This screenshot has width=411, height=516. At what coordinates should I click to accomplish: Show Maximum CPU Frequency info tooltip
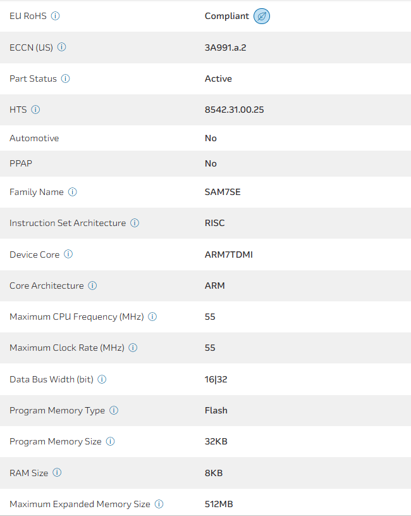[x=152, y=317]
